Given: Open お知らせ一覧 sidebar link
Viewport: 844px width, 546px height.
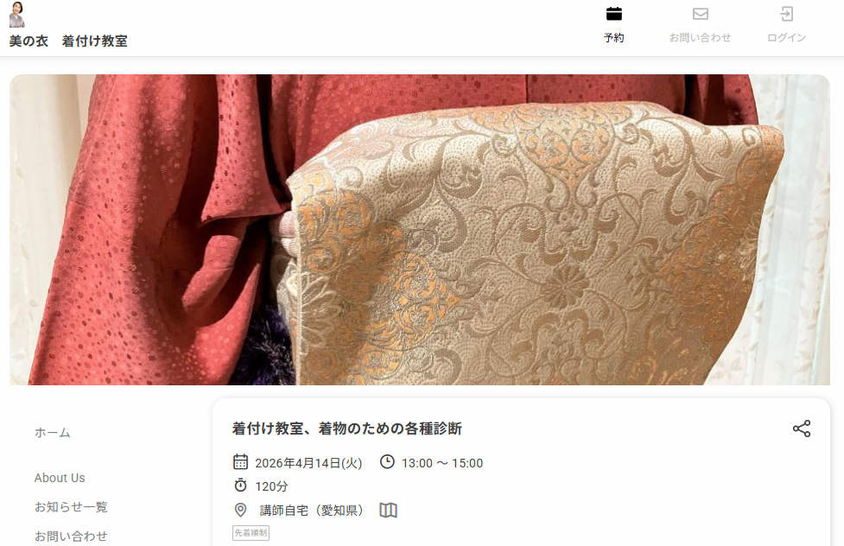Looking at the screenshot, I should pyautogui.click(x=71, y=507).
